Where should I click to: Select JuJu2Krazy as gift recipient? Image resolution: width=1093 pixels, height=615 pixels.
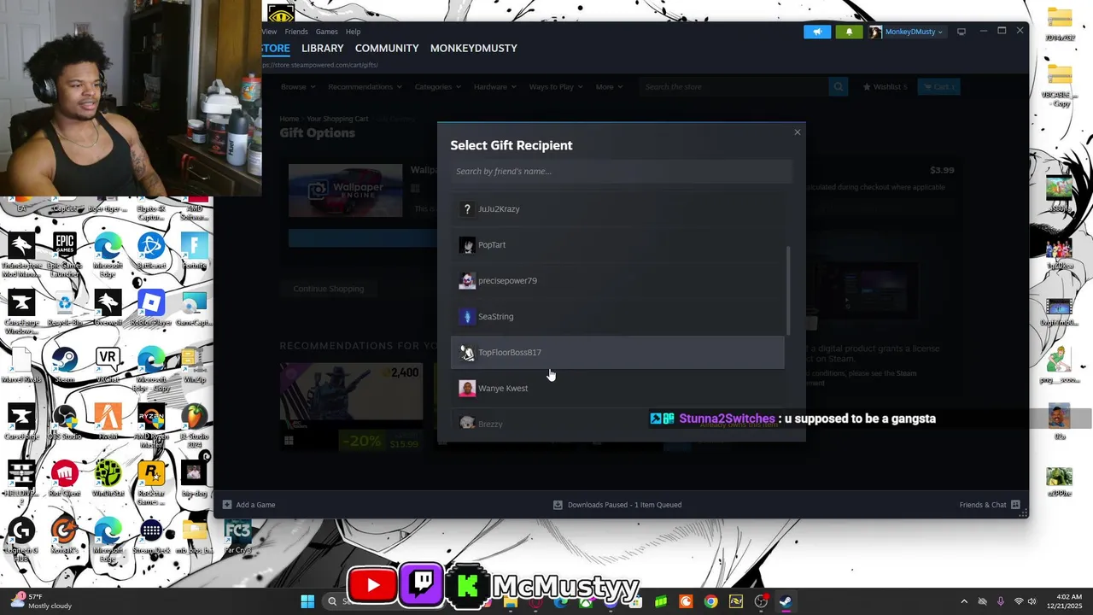pos(617,209)
